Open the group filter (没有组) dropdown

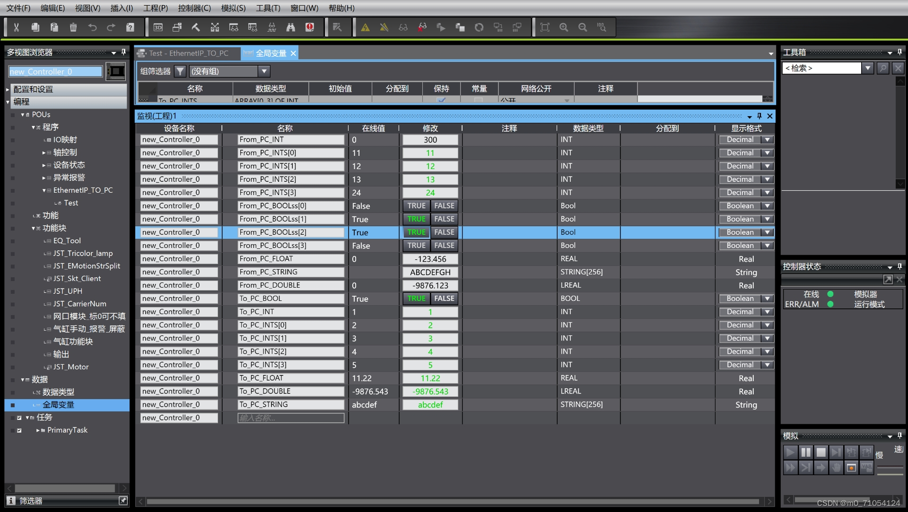coord(264,71)
